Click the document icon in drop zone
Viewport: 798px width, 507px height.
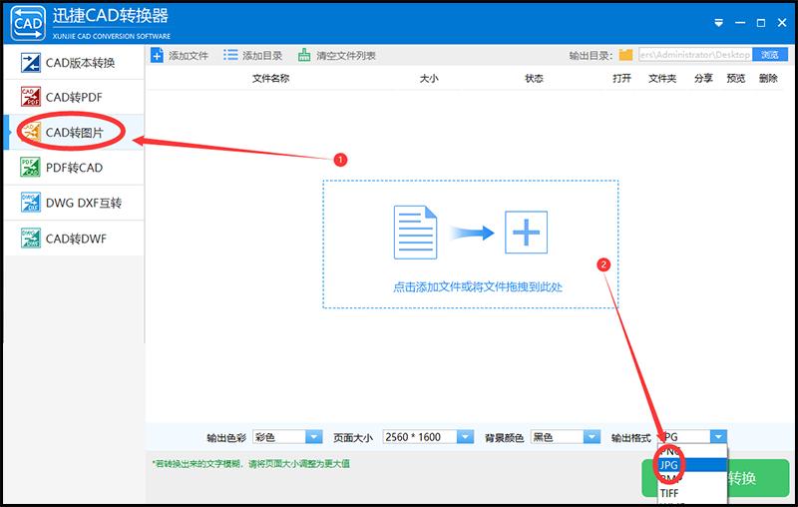(x=415, y=233)
